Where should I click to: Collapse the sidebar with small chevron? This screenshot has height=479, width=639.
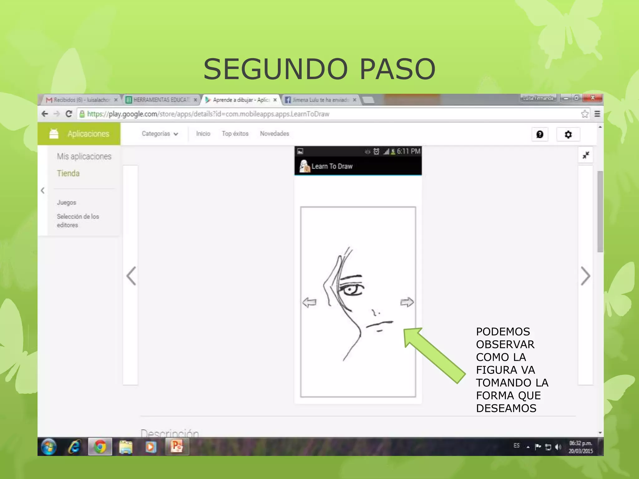43,190
